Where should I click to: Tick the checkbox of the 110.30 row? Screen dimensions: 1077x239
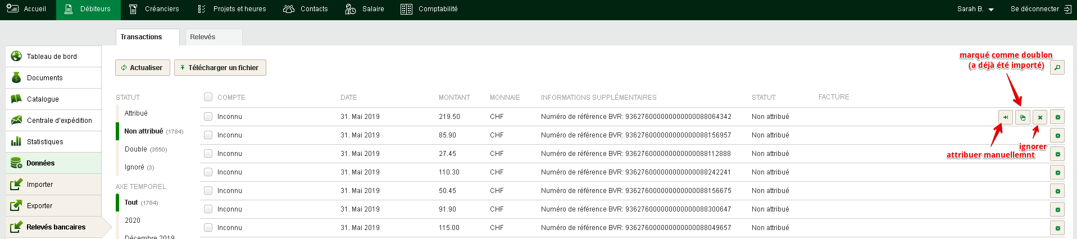pyautogui.click(x=208, y=172)
